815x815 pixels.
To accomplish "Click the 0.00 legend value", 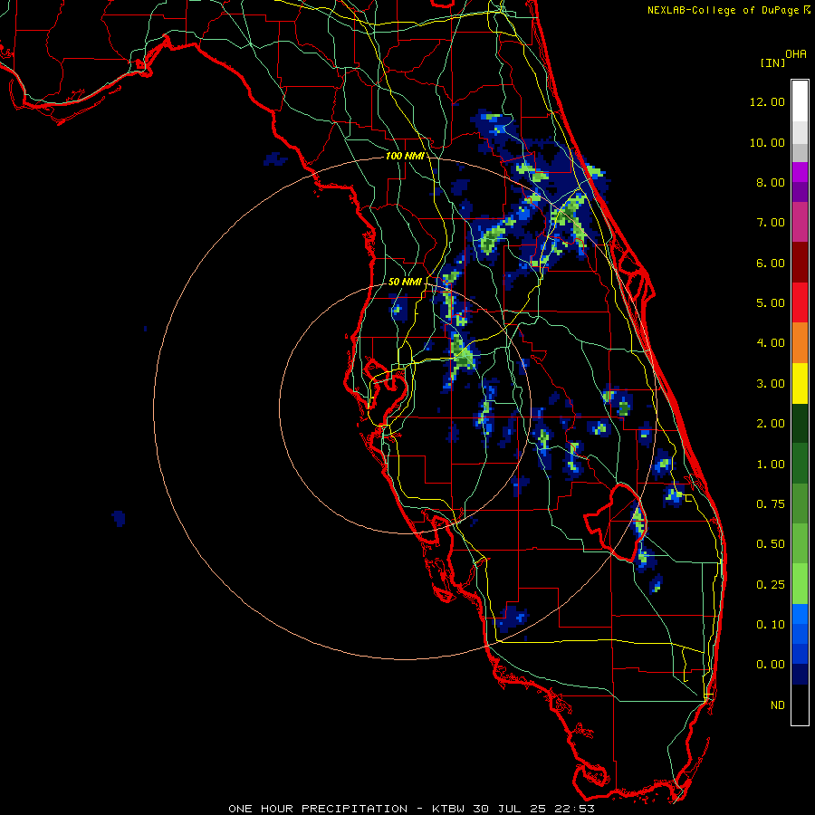I will [771, 665].
